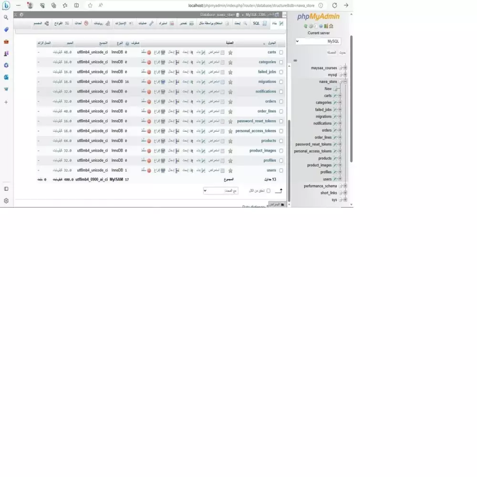Click the structure icon in the failed_jobs row
Screen dimensions: 477x477
[x=203, y=72]
